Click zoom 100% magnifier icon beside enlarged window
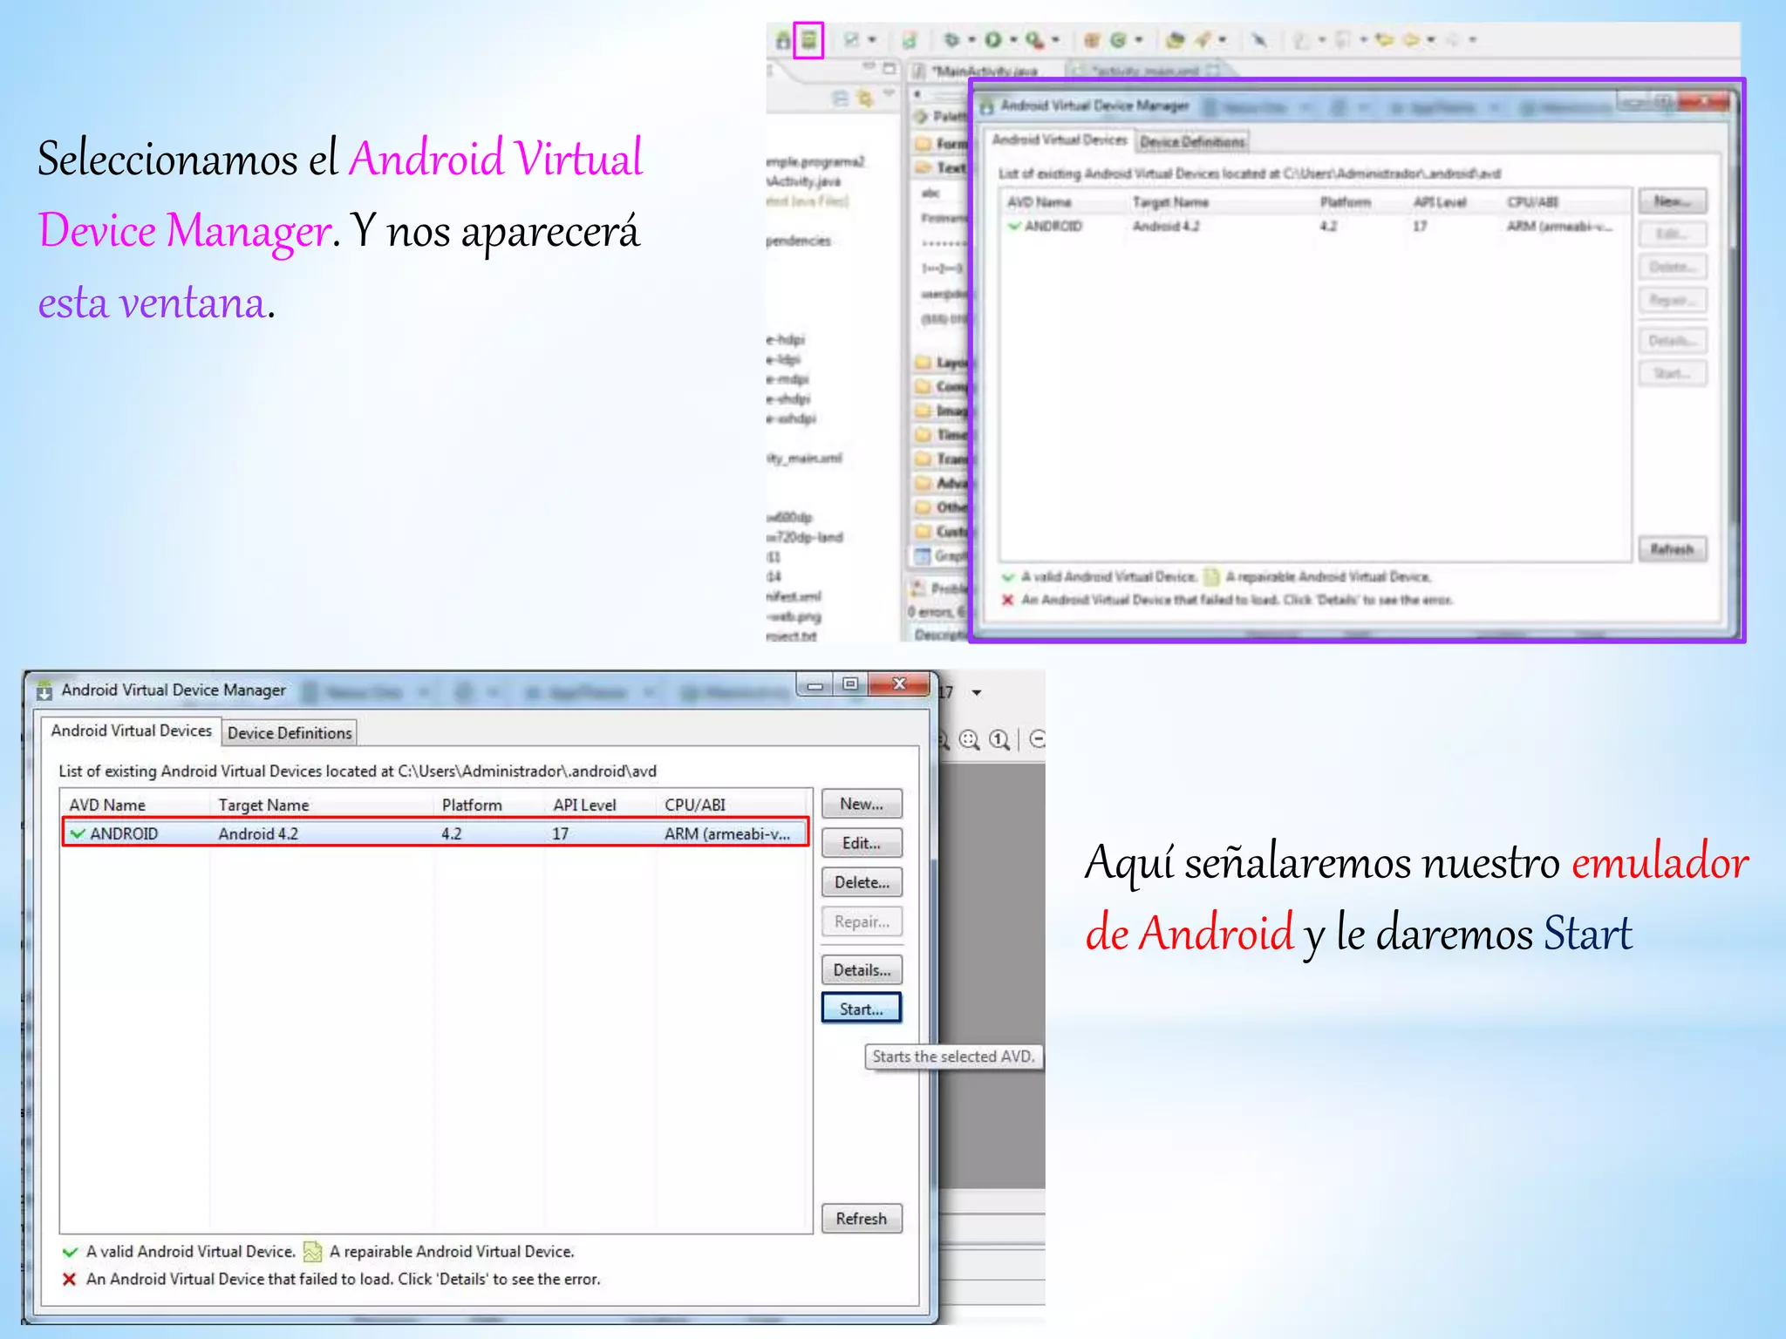Screen dimensions: 1786x1339 [x=999, y=740]
